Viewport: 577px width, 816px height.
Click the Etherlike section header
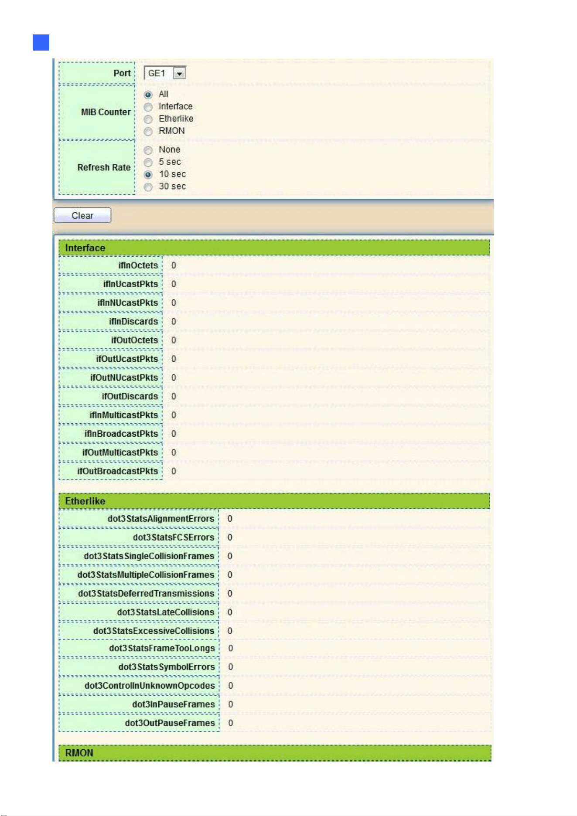click(274, 501)
